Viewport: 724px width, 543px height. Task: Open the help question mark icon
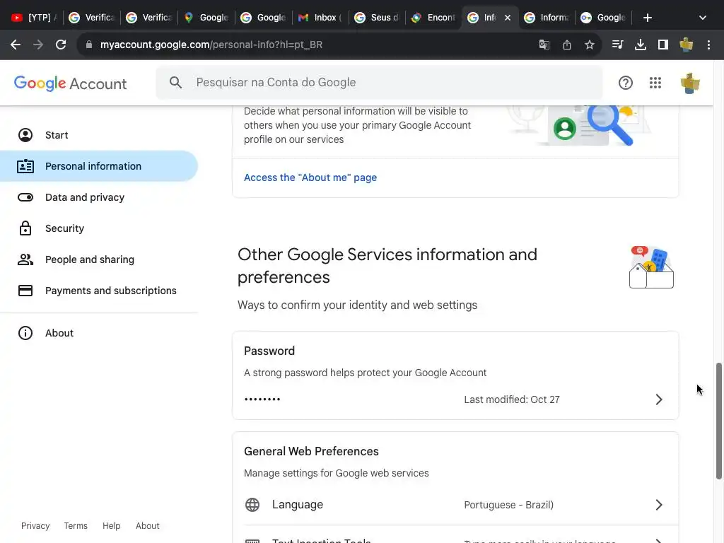pyautogui.click(x=626, y=83)
